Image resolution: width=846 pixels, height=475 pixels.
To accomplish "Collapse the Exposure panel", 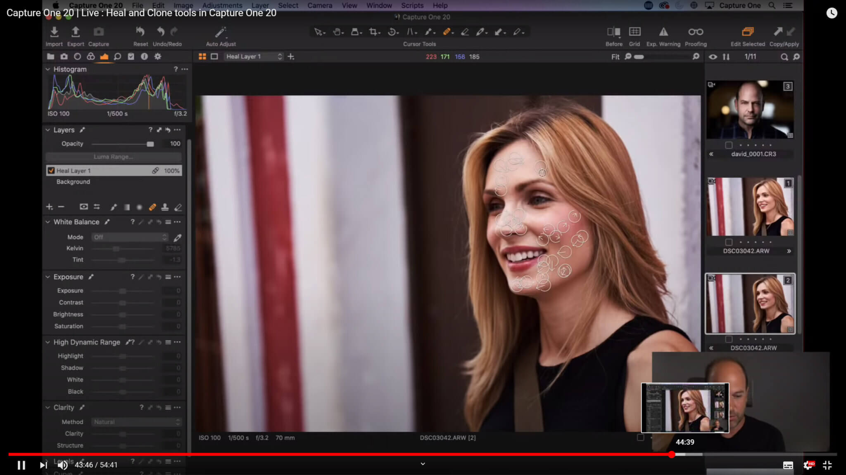I will [48, 277].
